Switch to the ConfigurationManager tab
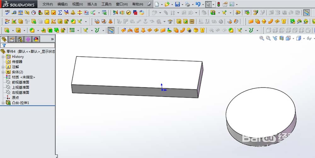Image resolution: width=315 pixels, height=158 pixels. [x=20, y=39]
